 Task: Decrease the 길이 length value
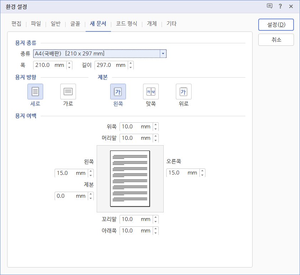(131, 67)
